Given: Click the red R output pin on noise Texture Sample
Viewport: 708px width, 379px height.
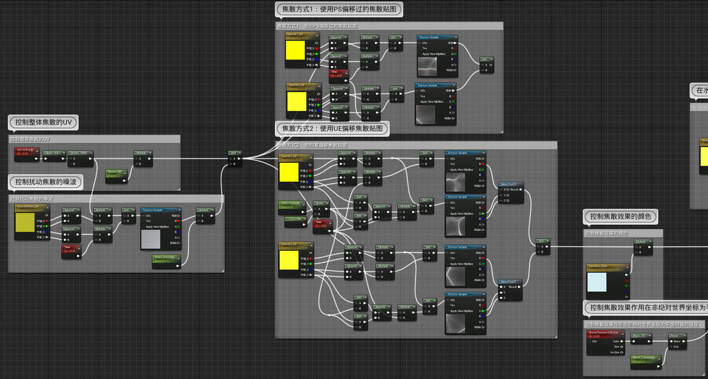Looking at the screenshot, I should coord(178,221).
